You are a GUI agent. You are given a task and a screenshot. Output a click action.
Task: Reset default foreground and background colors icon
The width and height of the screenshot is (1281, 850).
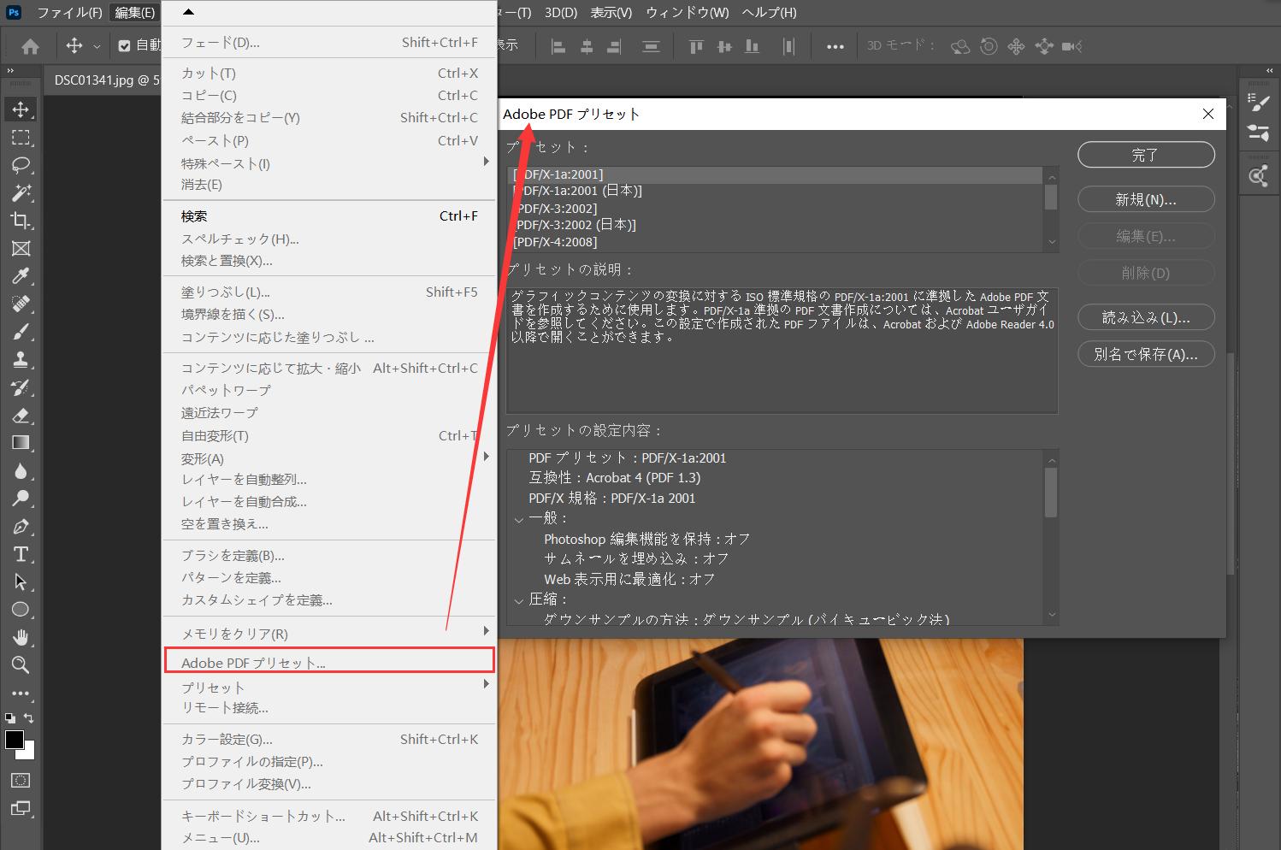(x=9, y=718)
